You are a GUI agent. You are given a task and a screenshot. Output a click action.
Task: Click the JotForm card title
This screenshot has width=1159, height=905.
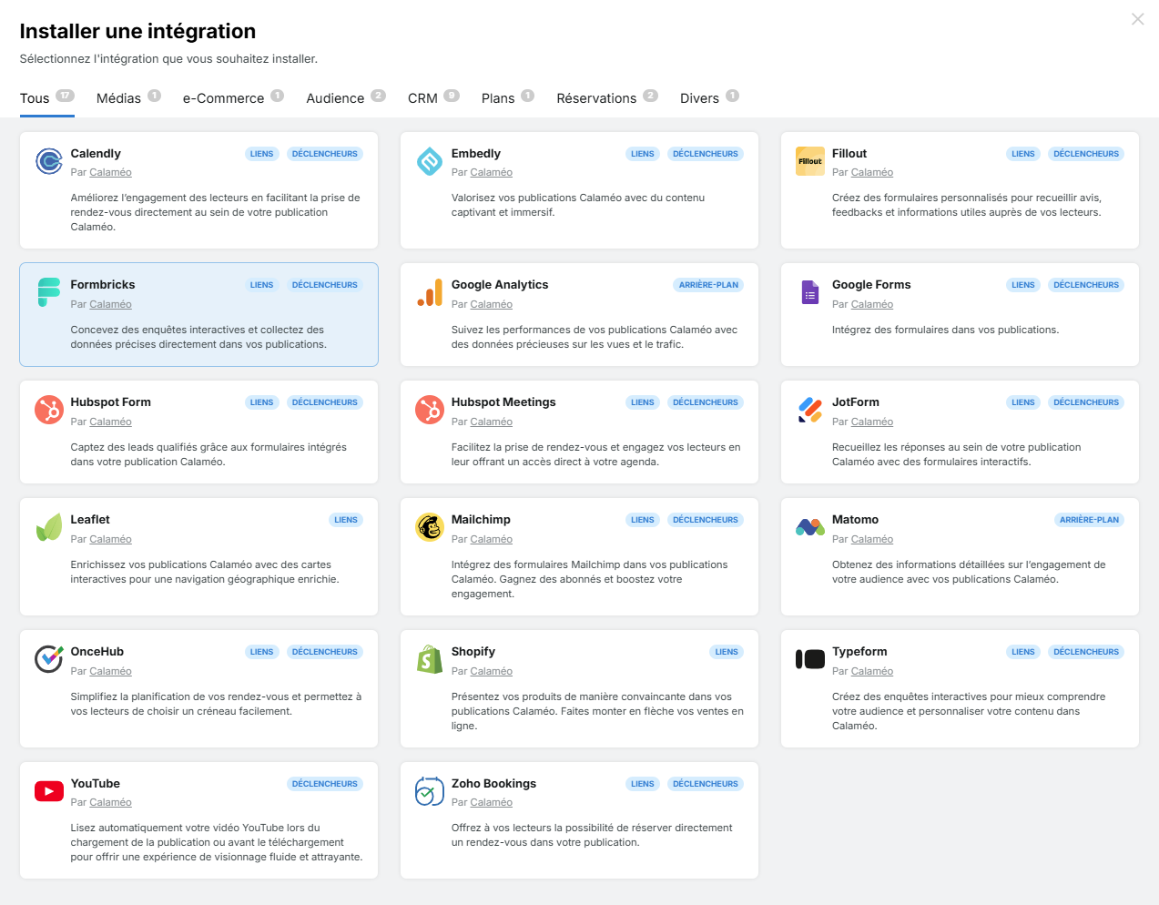[856, 402]
